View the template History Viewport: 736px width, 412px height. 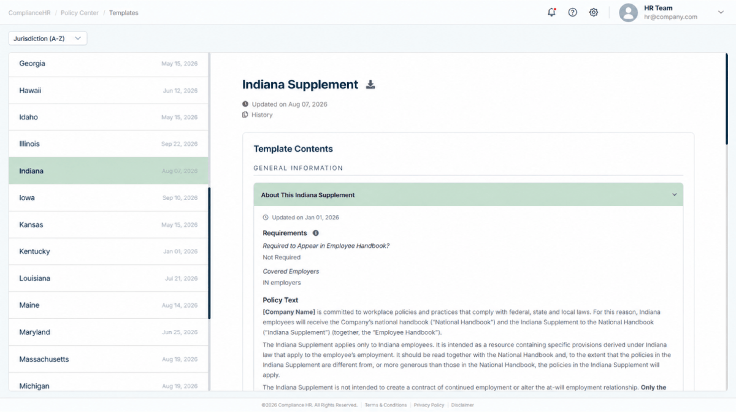pyautogui.click(x=262, y=115)
